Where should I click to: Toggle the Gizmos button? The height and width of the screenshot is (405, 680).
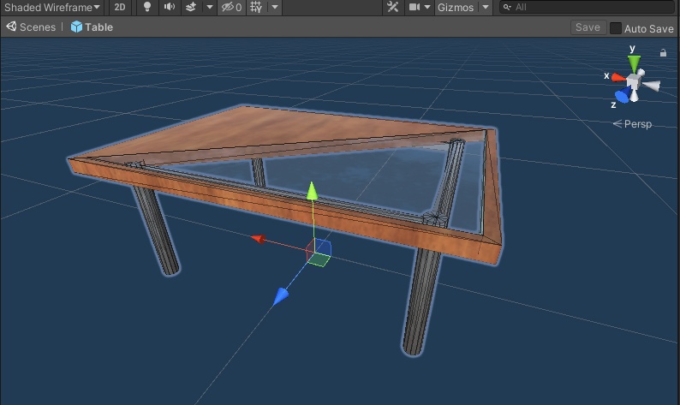(456, 8)
